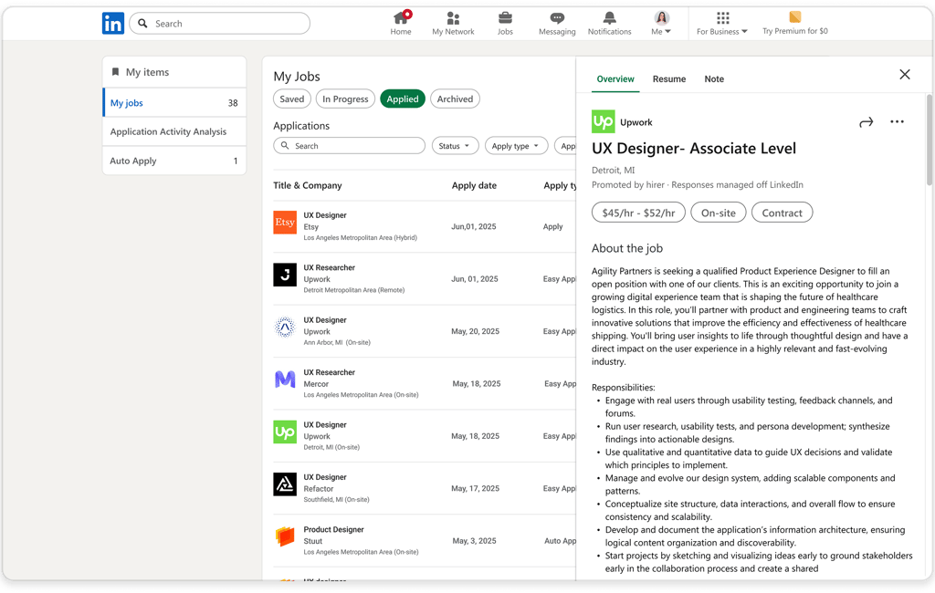Open My Network icon
This screenshot has width=935, height=593.
coord(453,18)
